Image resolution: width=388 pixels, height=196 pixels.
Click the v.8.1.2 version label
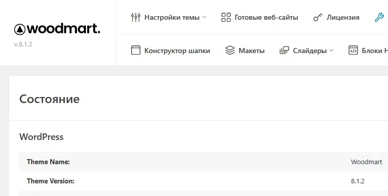[x=23, y=44]
